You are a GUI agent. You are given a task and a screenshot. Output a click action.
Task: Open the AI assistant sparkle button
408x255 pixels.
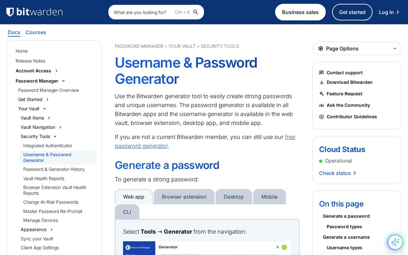pyautogui.click(x=395, y=242)
